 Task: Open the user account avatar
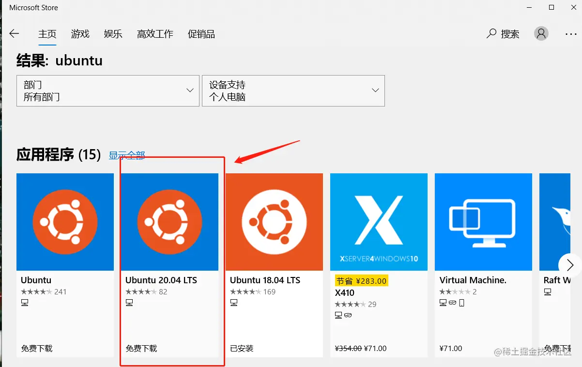(x=541, y=33)
